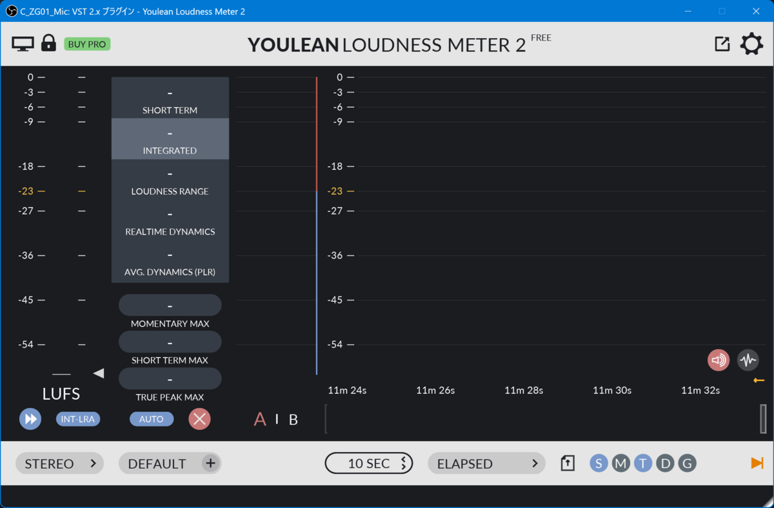Viewport: 774px width, 508px height.
Task: Close the Youlean Loudness Meter window
Action: pos(755,11)
